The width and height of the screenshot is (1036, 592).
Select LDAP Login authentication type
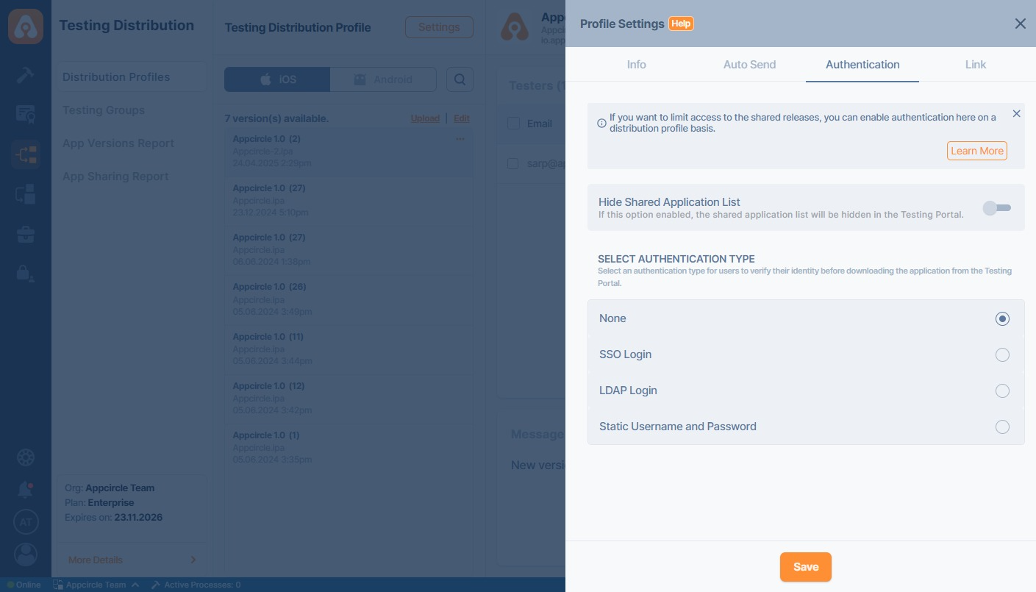pyautogui.click(x=1001, y=391)
